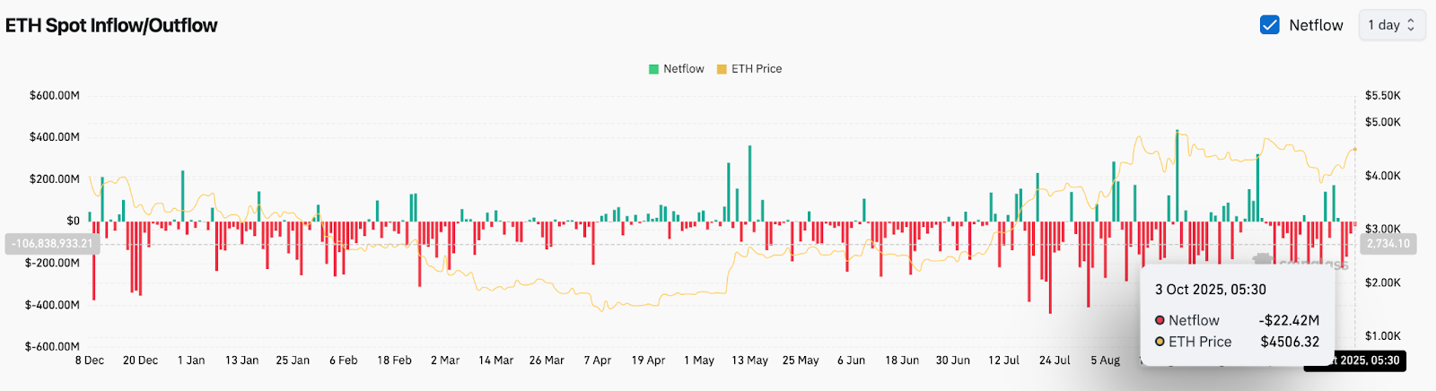Click the Netflow label beside the checkbox
1436x391 pixels.
1316,25
